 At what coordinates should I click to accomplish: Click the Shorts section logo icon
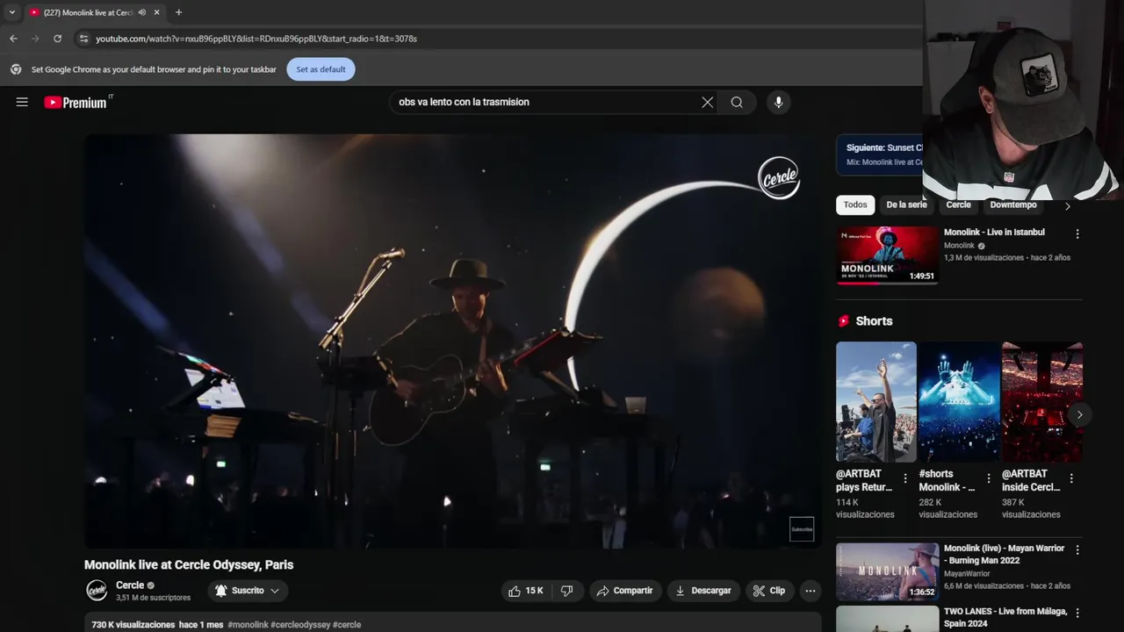844,321
